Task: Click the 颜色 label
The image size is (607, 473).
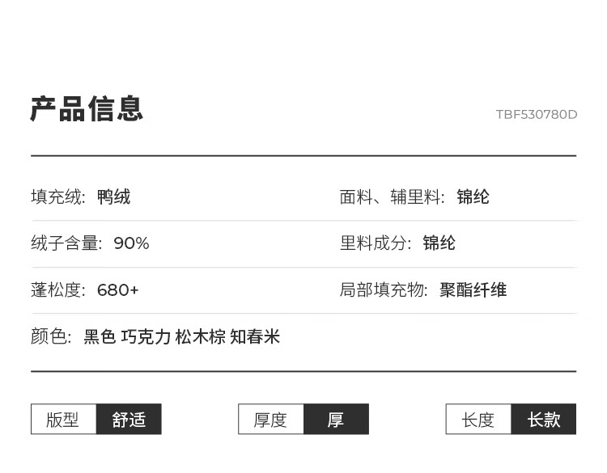Action: (51, 337)
